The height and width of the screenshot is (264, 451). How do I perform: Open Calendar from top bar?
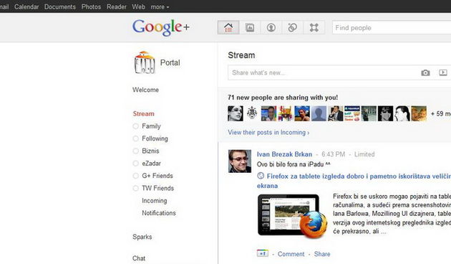(x=26, y=6)
